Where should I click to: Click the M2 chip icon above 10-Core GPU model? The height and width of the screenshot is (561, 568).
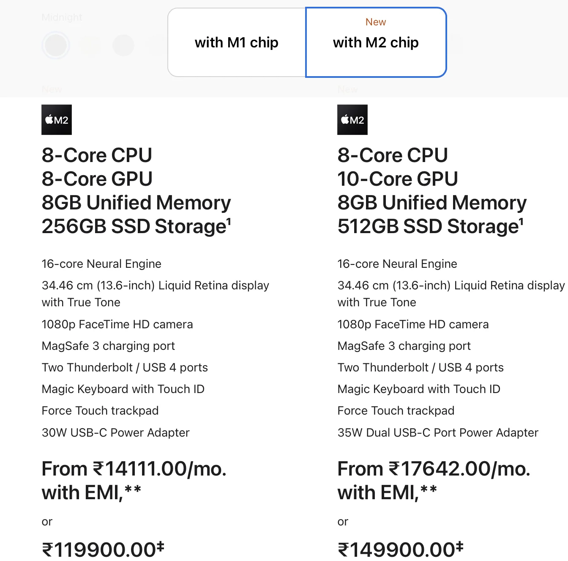(x=352, y=120)
